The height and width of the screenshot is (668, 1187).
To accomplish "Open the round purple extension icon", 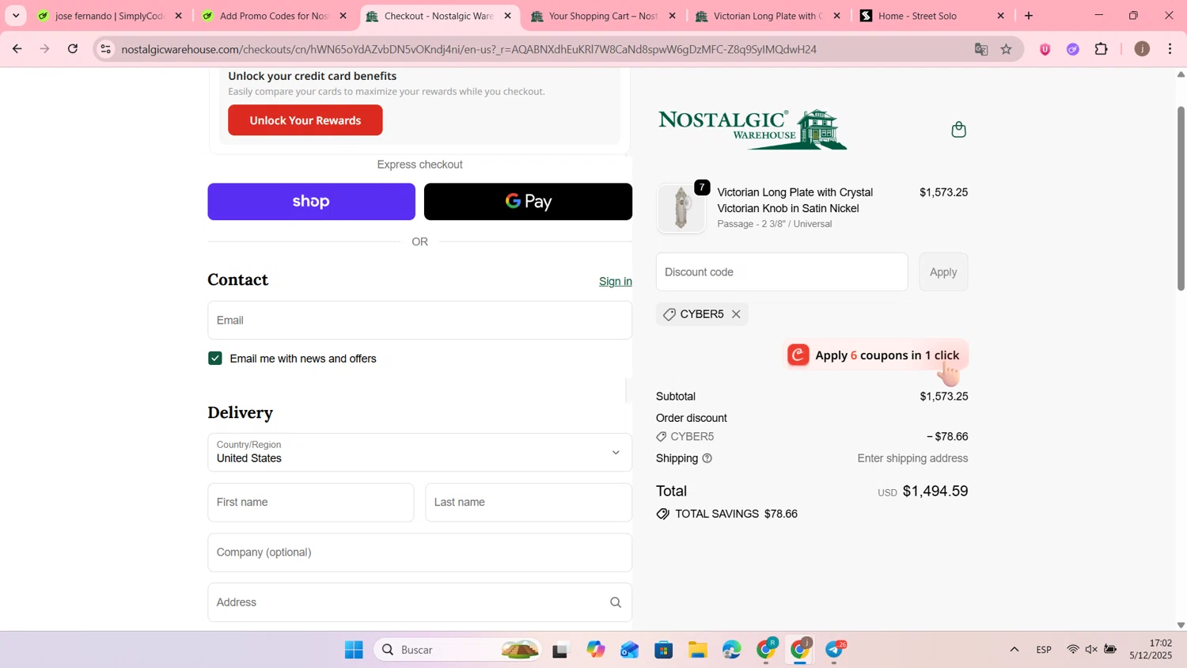I will pyautogui.click(x=1073, y=49).
